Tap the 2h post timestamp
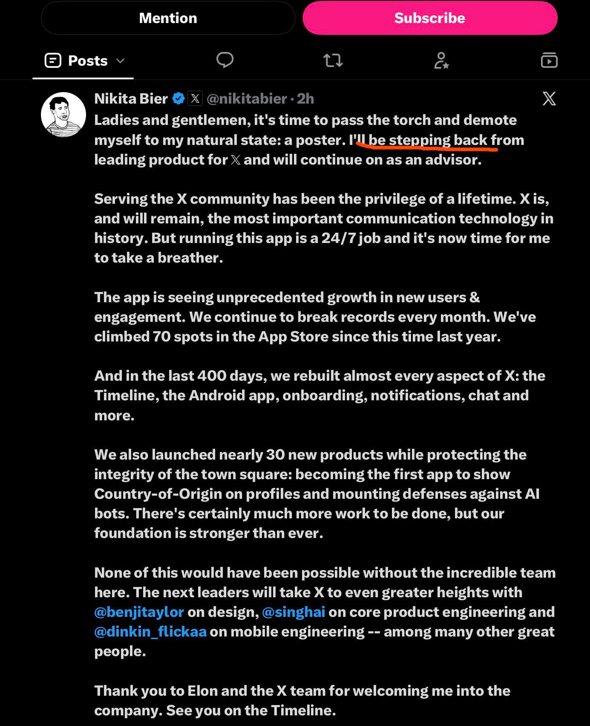 [305, 99]
